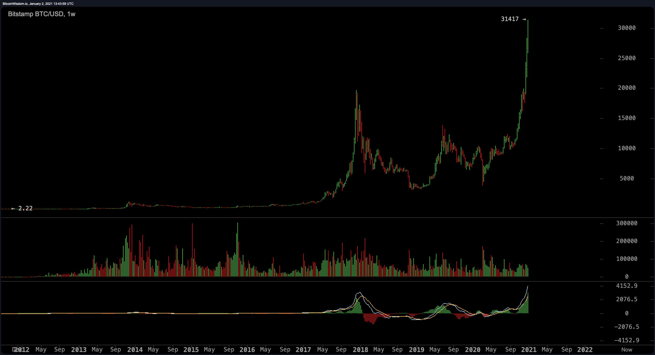The image size is (655, 355).
Task: Click the BitcoinWisdom.io timestamp header text
Action: 38,4
